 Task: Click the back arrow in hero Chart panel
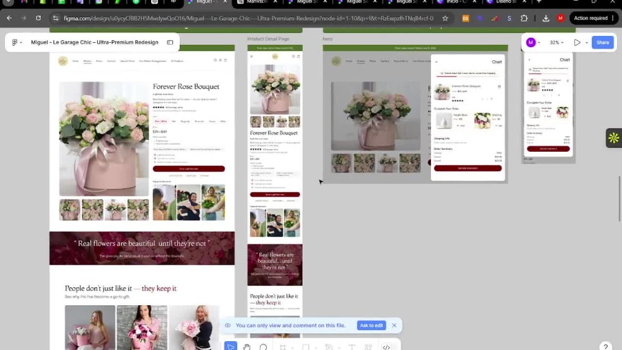pos(437,62)
